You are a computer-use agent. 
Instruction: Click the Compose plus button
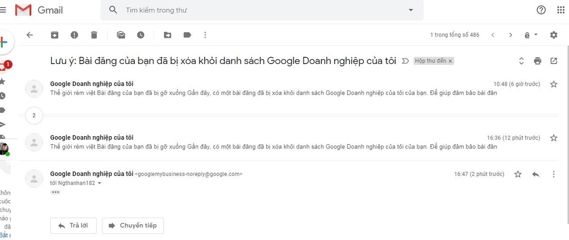point(4,42)
